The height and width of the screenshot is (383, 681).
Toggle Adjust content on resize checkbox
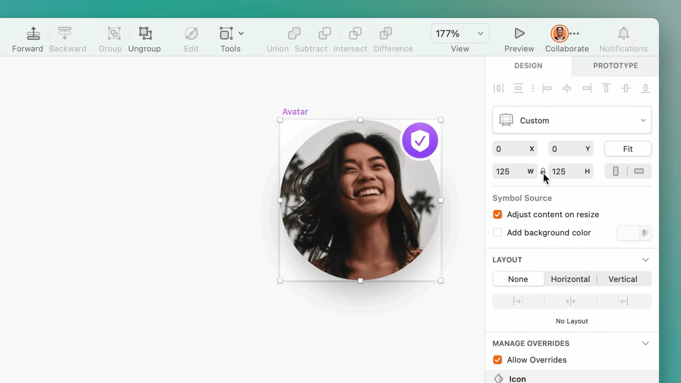pyautogui.click(x=497, y=214)
